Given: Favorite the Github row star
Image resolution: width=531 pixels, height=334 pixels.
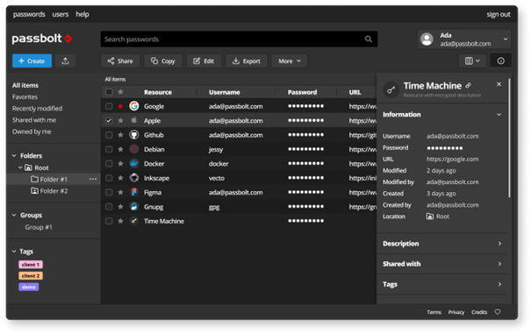Looking at the screenshot, I should tap(120, 135).
